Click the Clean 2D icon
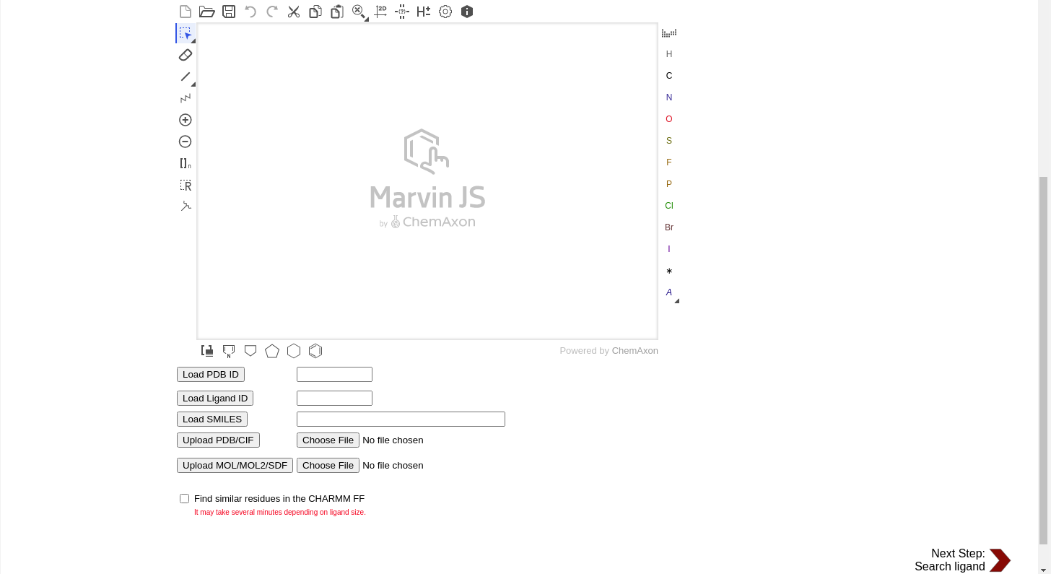The image size is (1051, 574). click(x=380, y=12)
